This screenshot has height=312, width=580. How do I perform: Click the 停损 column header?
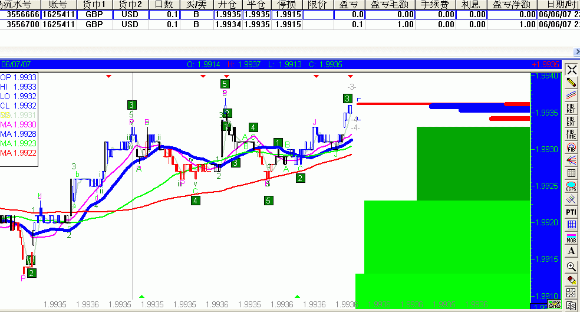tap(286, 5)
